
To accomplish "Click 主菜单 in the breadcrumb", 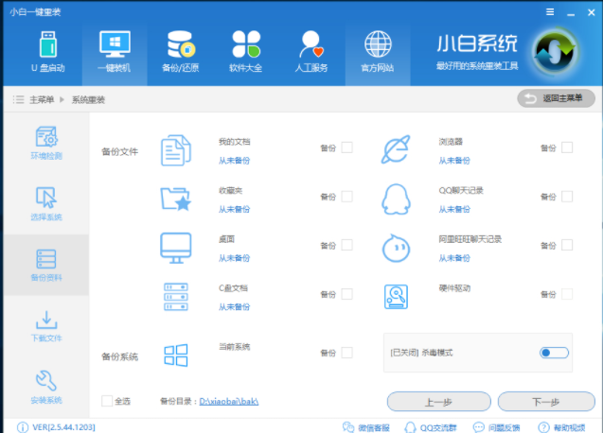I will pos(39,99).
